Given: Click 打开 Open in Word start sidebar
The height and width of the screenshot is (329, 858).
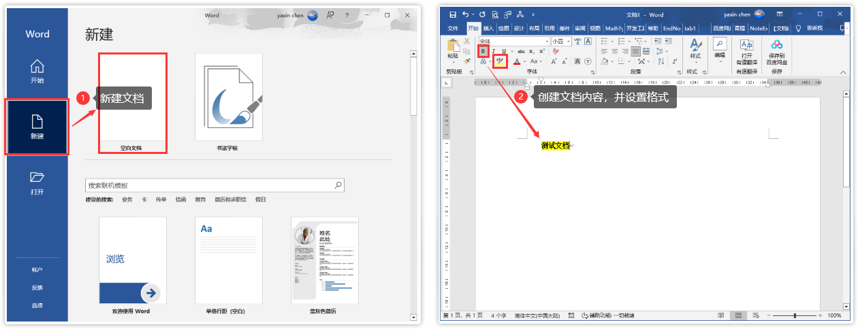Looking at the screenshot, I should [x=37, y=183].
